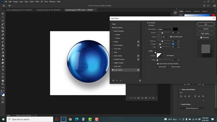Click the New Style button
The width and height of the screenshot is (217, 122).
coord(206,34)
